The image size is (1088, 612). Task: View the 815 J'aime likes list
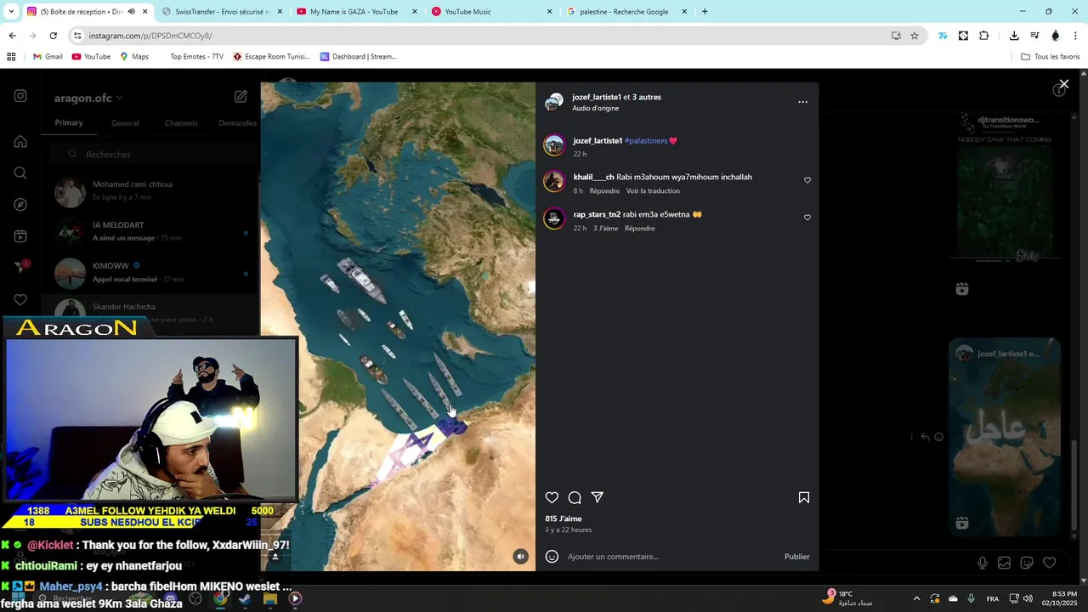(x=564, y=518)
